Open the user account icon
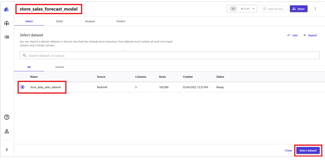Viewport: 325px width, 160px height. click(7, 131)
